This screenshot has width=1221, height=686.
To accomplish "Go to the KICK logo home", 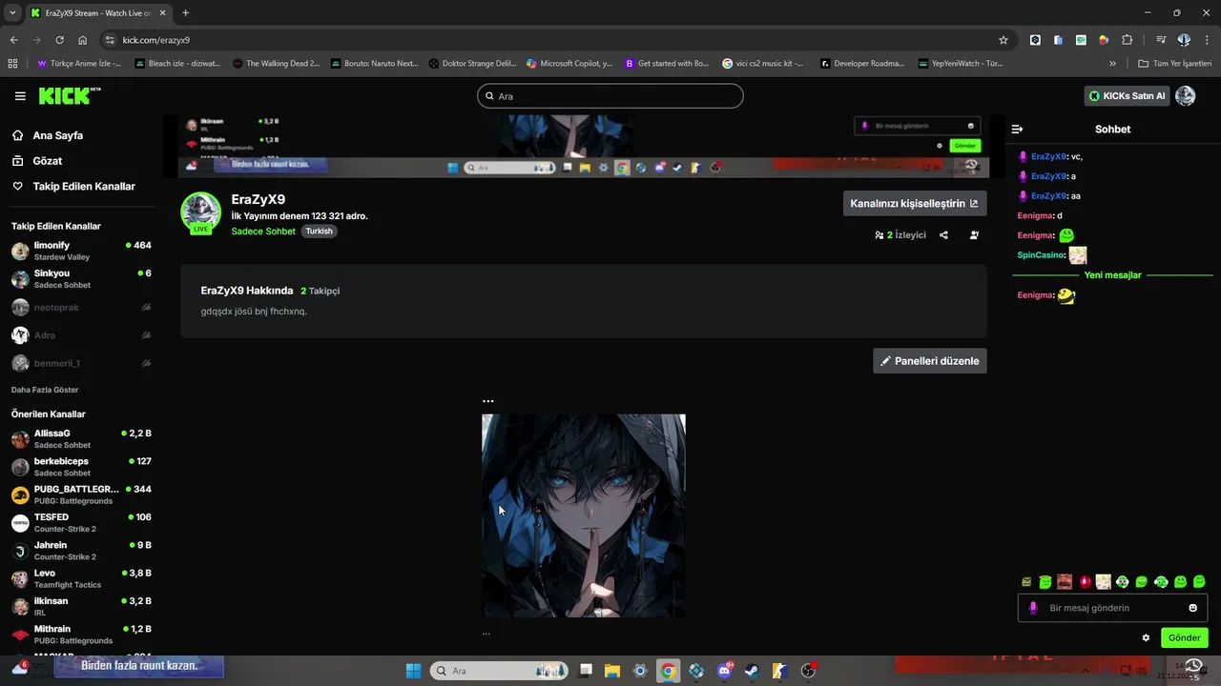I will pyautogui.click(x=69, y=95).
